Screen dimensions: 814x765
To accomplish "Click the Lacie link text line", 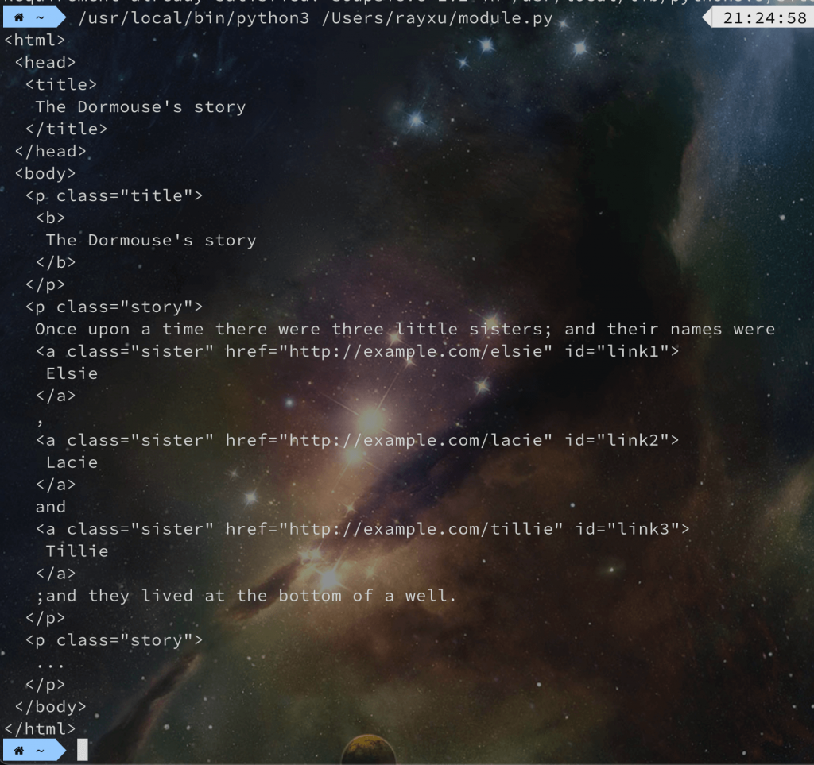I will click(x=72, y=462).
